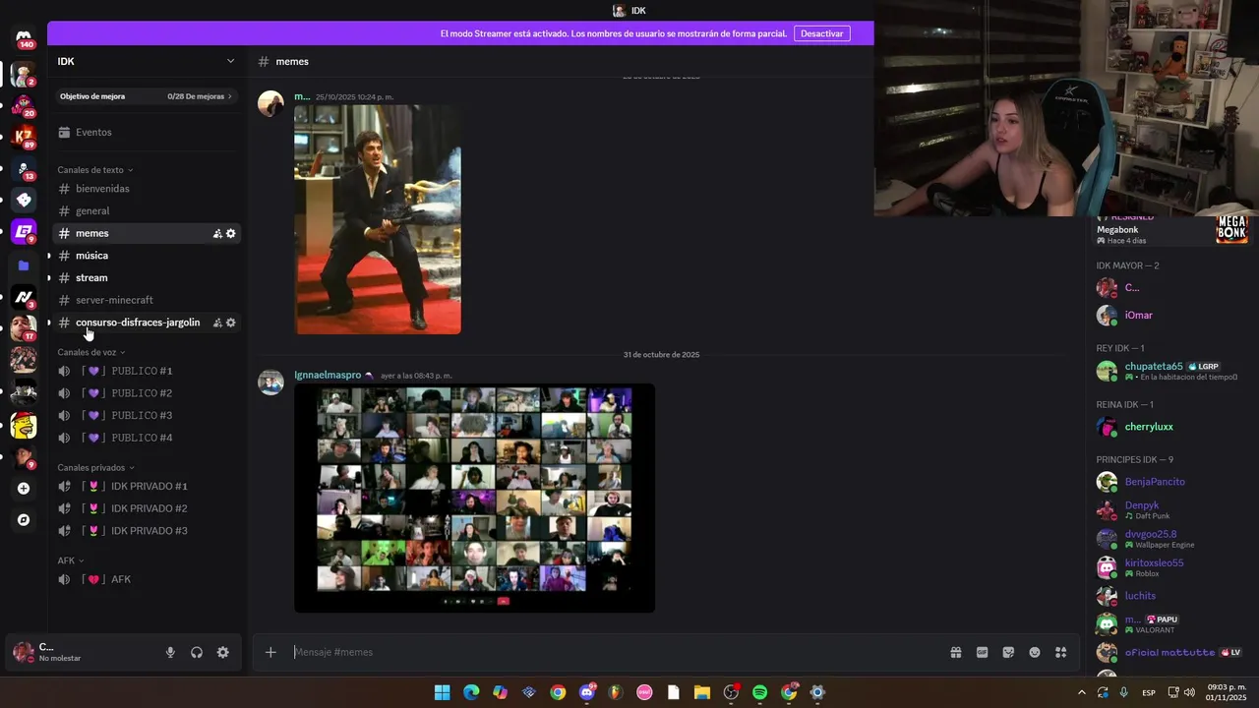Open Microsoft Edge from the taskbar
1259x708 pixels.
(x=471, y=692)
